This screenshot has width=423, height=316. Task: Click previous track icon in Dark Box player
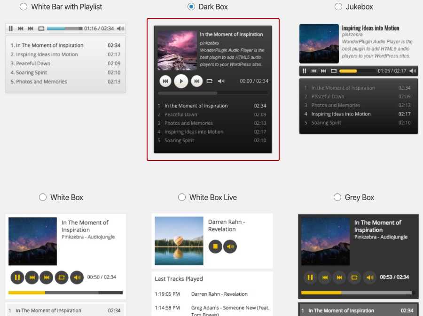pyautogui.click(x=165, y=81)
